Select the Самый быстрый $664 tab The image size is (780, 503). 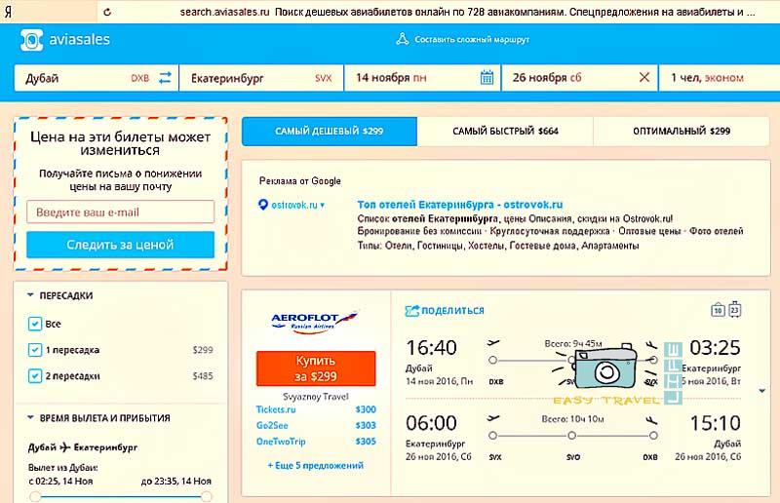(505, 132)
